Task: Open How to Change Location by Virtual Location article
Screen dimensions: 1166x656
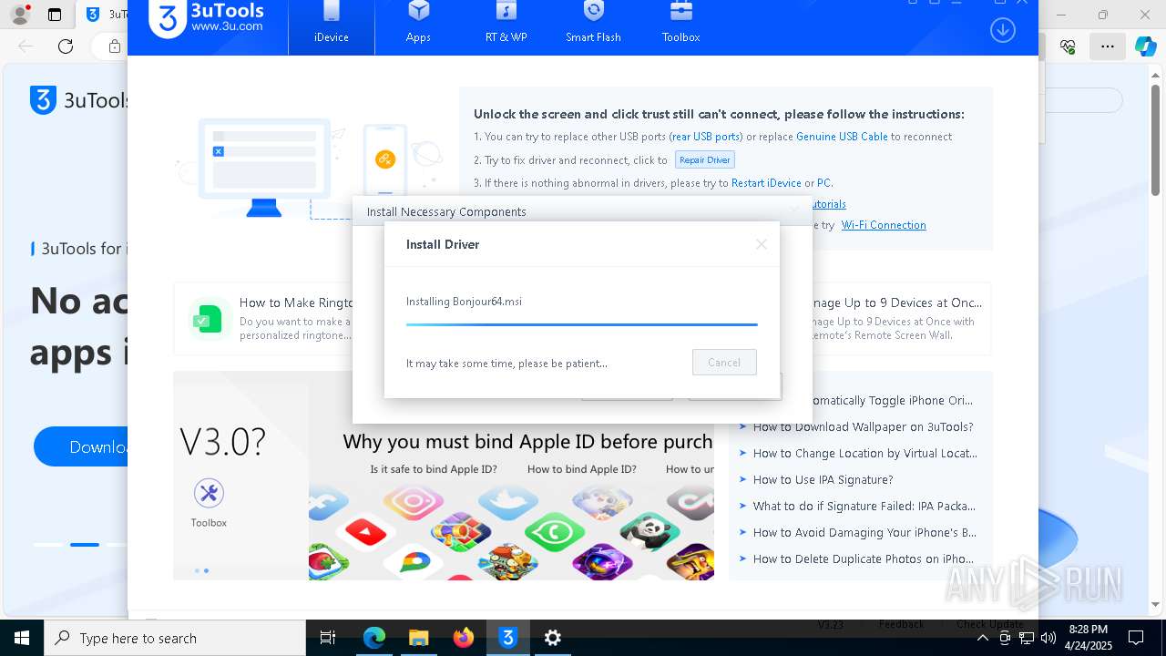Action: pyautogui.click(x=864, y=454)
